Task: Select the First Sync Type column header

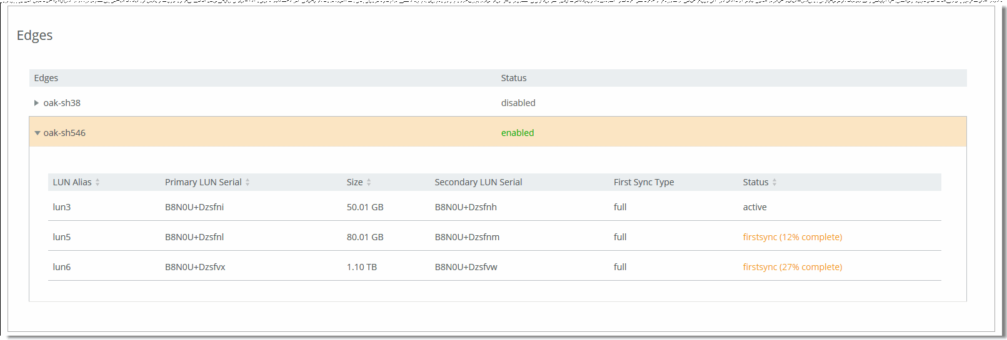Action: pos(644,182)
